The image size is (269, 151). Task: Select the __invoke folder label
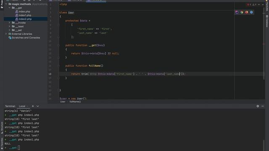21,23
